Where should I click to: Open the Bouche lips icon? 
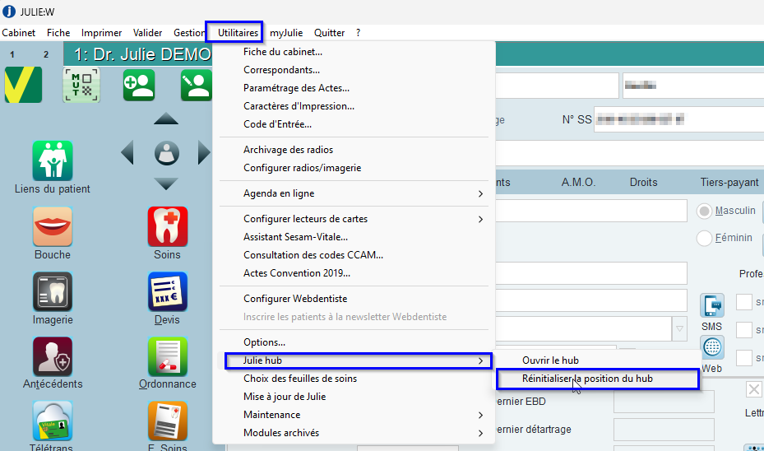point(53,226)
